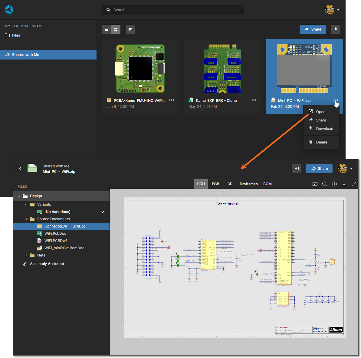The height and width of the screenshot is (358, 361).
Task: Collapse the Design folder chevron
Action: point(19,196)
